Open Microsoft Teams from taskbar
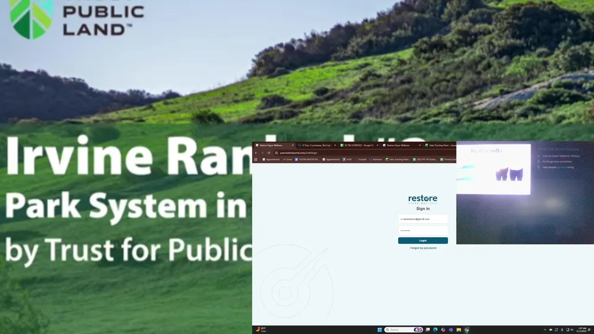The image size is (594, 334). (451, 330)
